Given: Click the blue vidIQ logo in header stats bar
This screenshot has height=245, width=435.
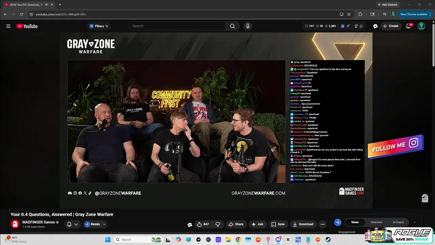Looking at the screenshot, I should [x=343, y=26].
